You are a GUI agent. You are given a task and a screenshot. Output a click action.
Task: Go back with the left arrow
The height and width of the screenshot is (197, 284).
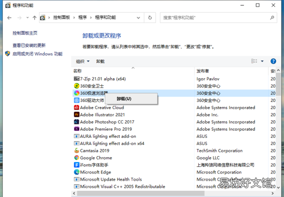click(9, 18)
